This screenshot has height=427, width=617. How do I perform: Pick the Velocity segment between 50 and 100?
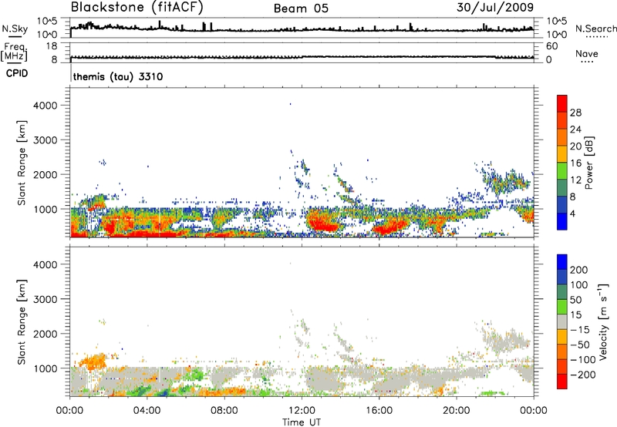(x=562, y=292)
